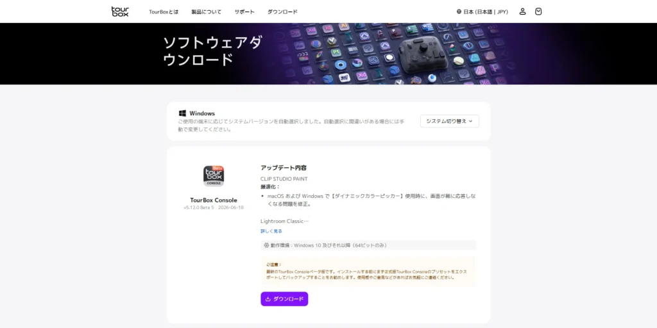Image resolution: width=657 pixels, height=328 pixels.
Task: Open the TourBoxとは menu
Action: (164, 12)
